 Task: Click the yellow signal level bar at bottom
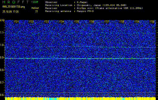click(80, 98)
